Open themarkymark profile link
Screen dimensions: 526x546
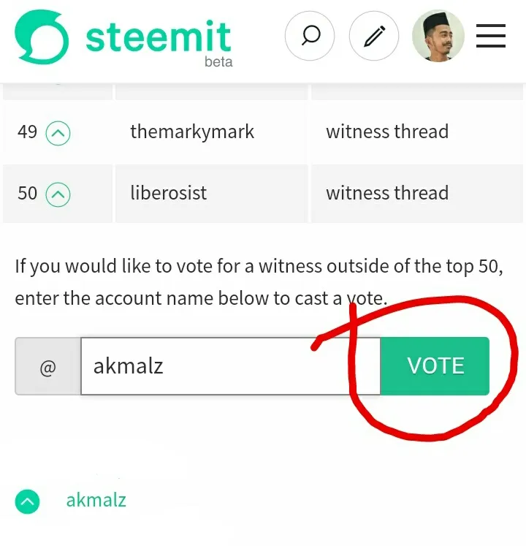pyautogui.click(x=192, y=132)
